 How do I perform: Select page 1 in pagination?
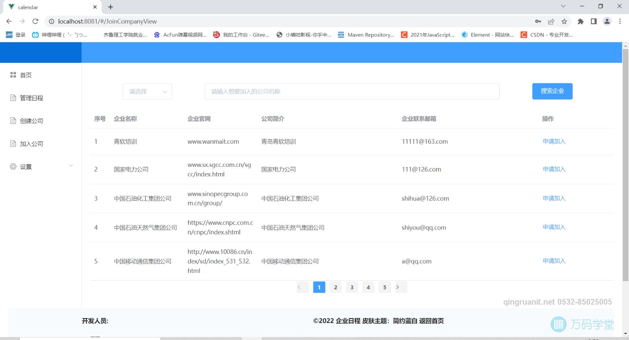[x=319, y=287]
